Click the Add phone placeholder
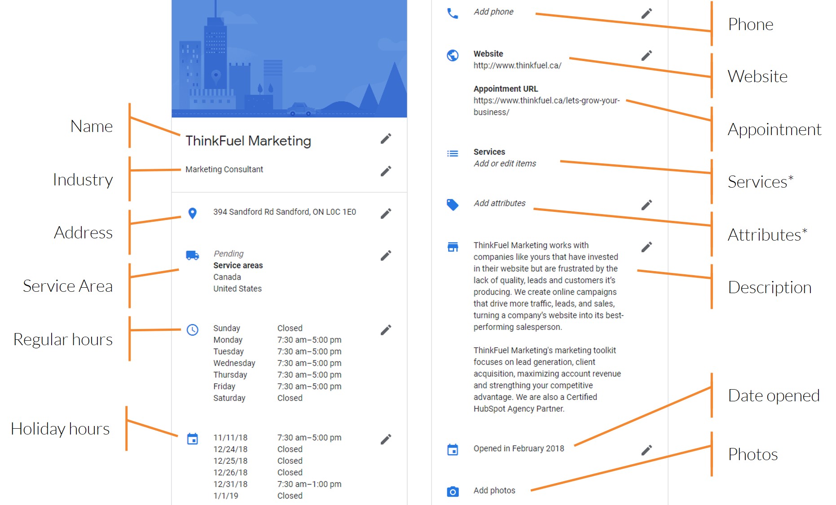 point(493,12)
